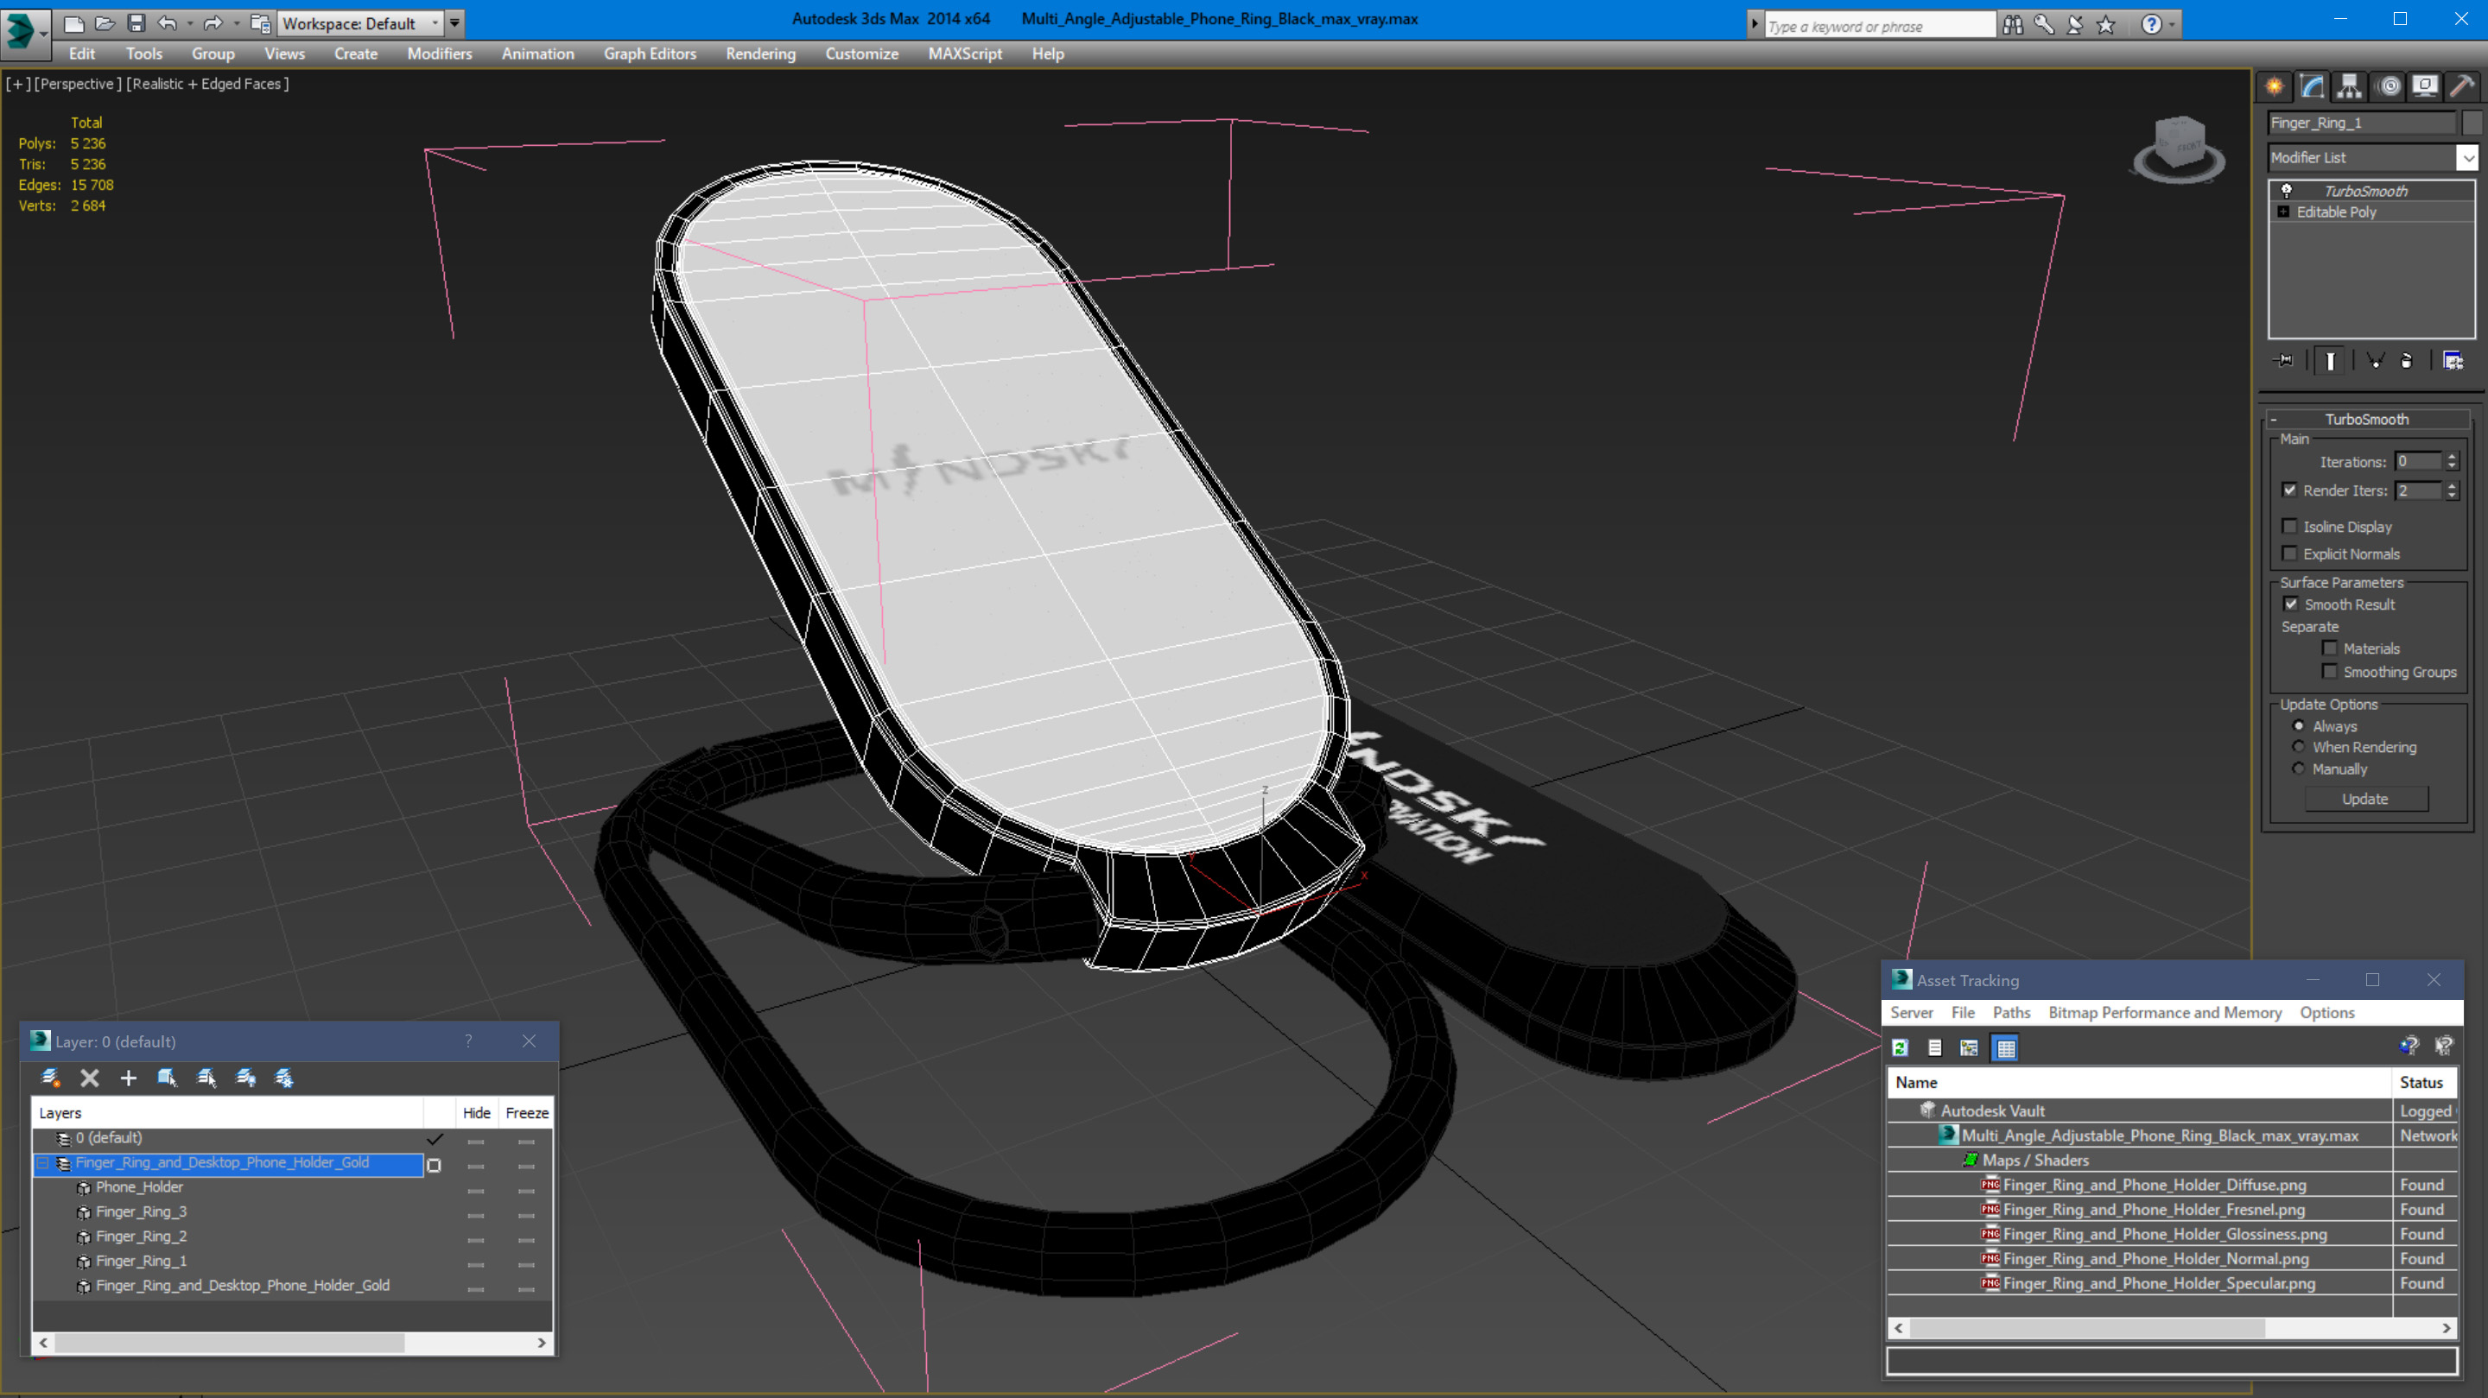Enable Separate by Materials checkbox
2488x1398 pixels.
2331,648
